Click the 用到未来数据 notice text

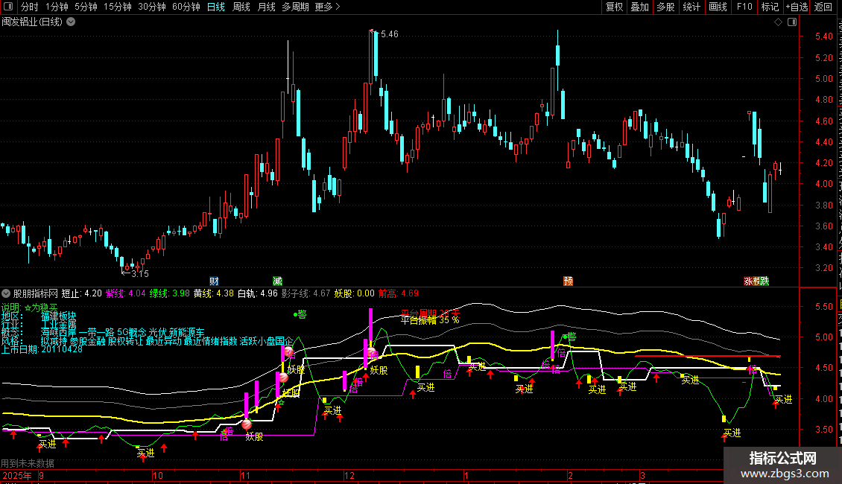(x=28, y=463)
